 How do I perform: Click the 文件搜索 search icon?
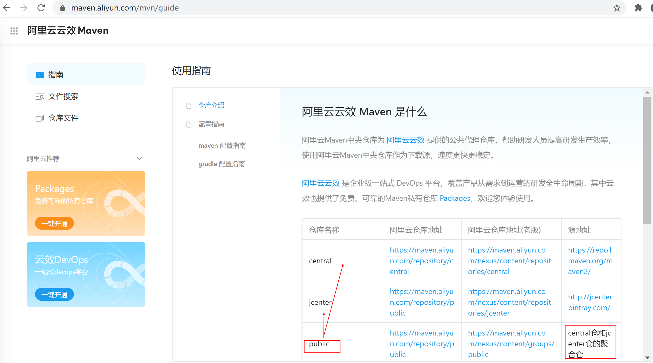pyautogui.click(x=40, y=96)
